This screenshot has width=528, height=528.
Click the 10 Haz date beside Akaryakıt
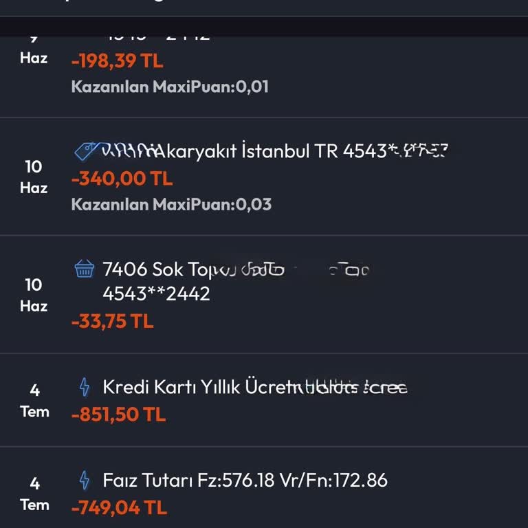click(x=34, y=177)
